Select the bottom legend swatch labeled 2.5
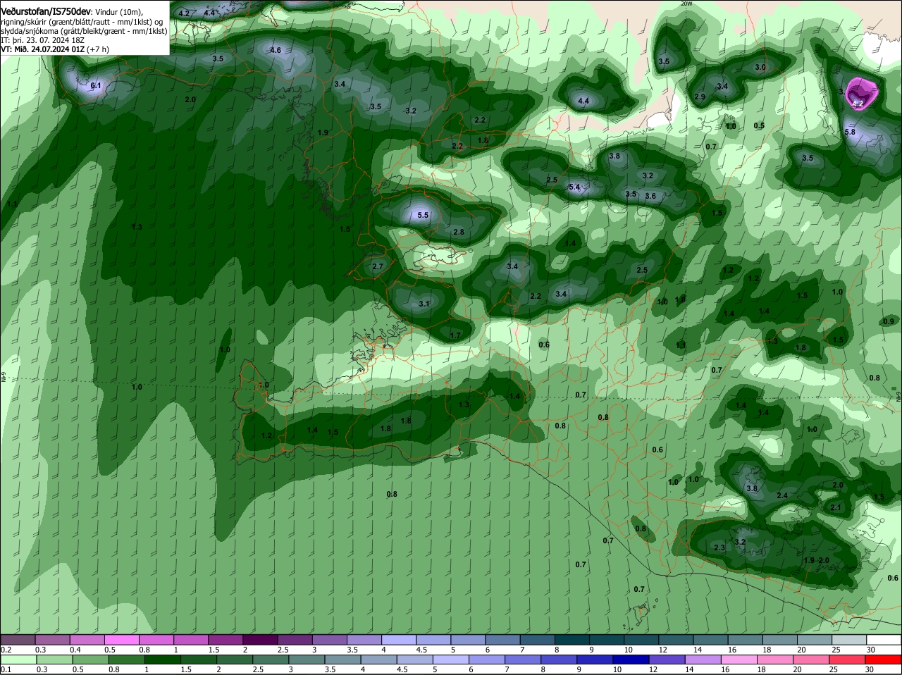The height and width of the screenshot is (675, 902). [271, 659]
